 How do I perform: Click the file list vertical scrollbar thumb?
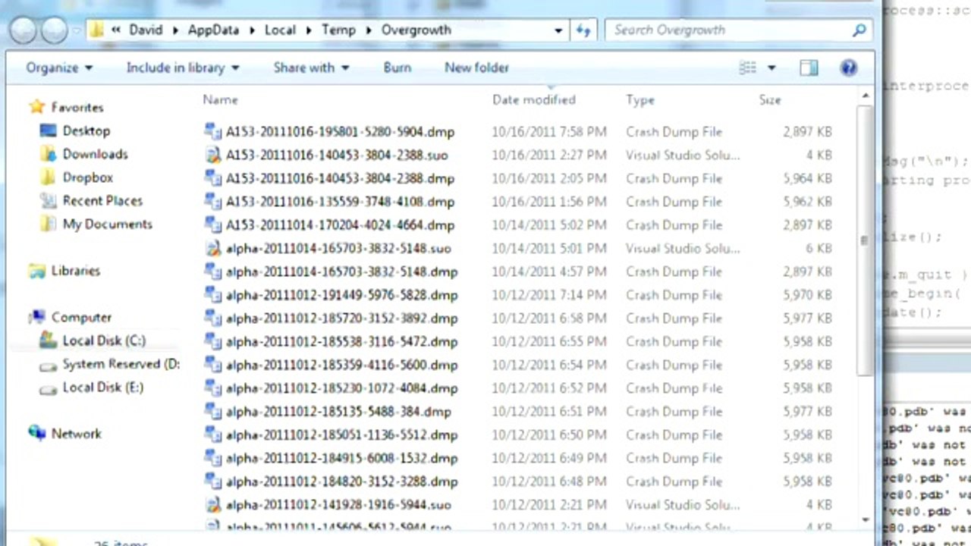point(865,240)
